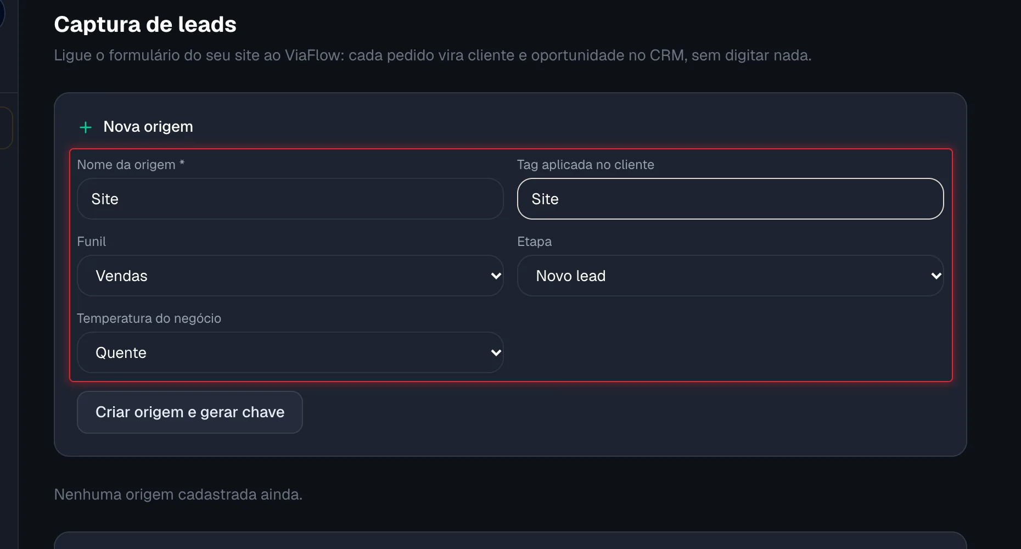Click the Temperatura do negócio chevron arrow
This screenshot has height=549, width=1021.
click(x=496, y=352)
